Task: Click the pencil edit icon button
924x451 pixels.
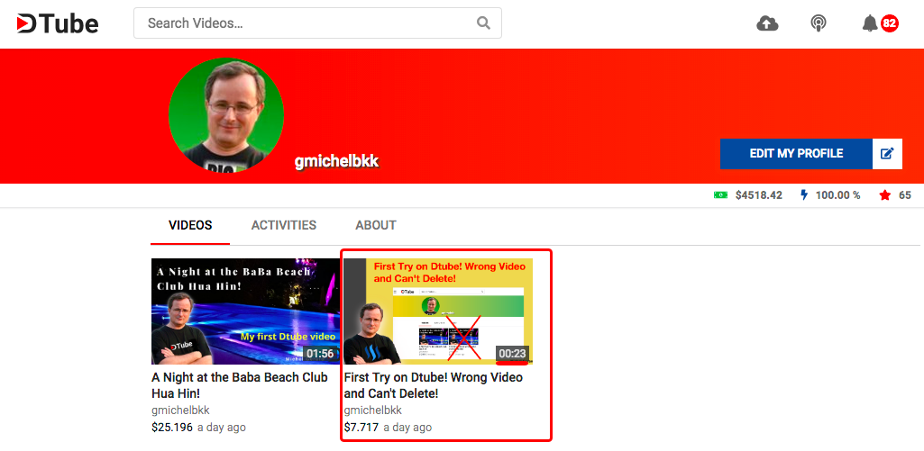Action: pyautogui.click(x=887, y=154)
